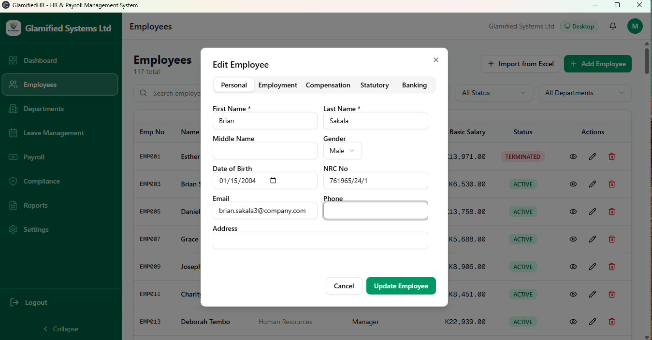This screenshot has width=652, height=340.
Task: Click the TERMINATED status badge
Action: click(523, 156)
